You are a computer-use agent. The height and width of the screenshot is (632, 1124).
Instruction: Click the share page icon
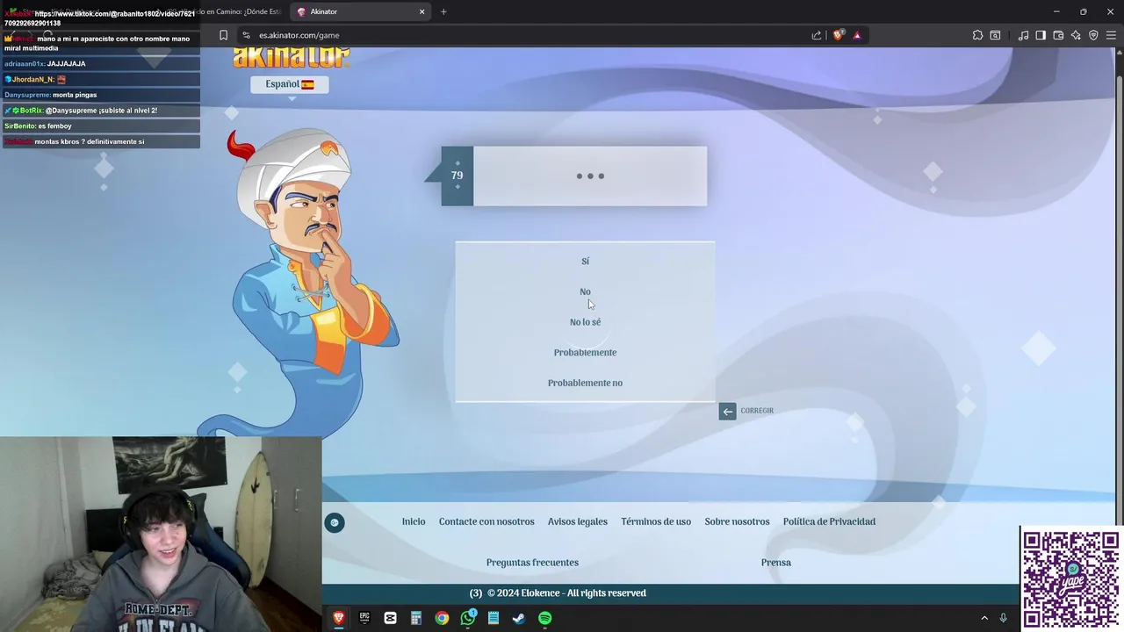(x=817, y=35)
